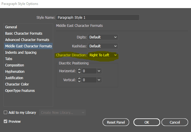This screenshot has height=132, width=191.
Task: Open Vertical diacritic value dropdown arrow
Action: (x=99, y=80)
